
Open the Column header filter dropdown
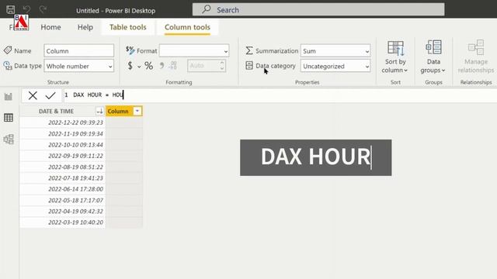[137, 111]
